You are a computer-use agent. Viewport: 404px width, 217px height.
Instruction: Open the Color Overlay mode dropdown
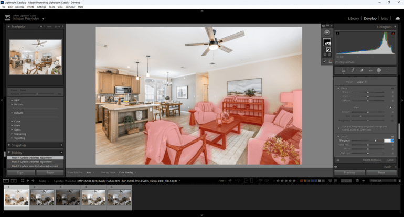coord(127,172)
